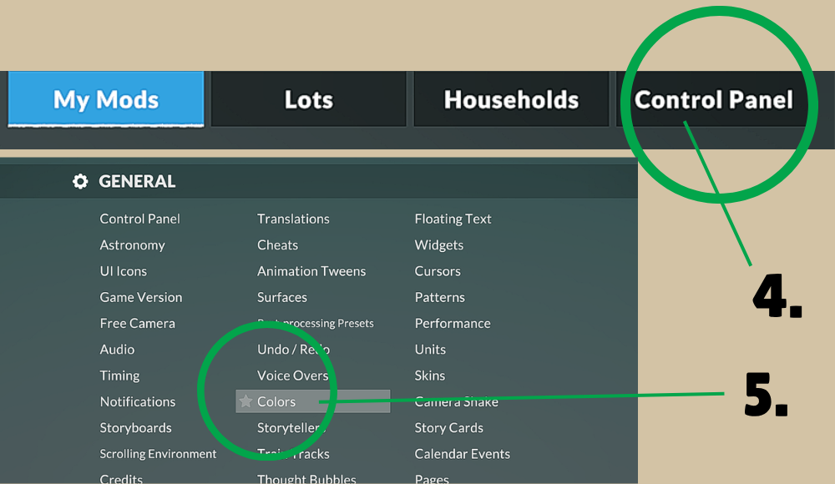The width and height of the screenshot is (835, 484).
Task: Switch to the My Mods tab
Action: point(106,99)
